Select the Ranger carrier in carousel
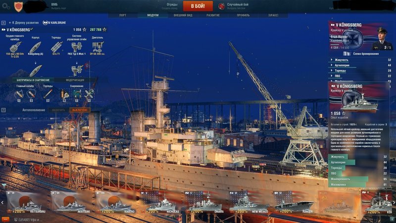The image size is (396, 223). [294, 203]
